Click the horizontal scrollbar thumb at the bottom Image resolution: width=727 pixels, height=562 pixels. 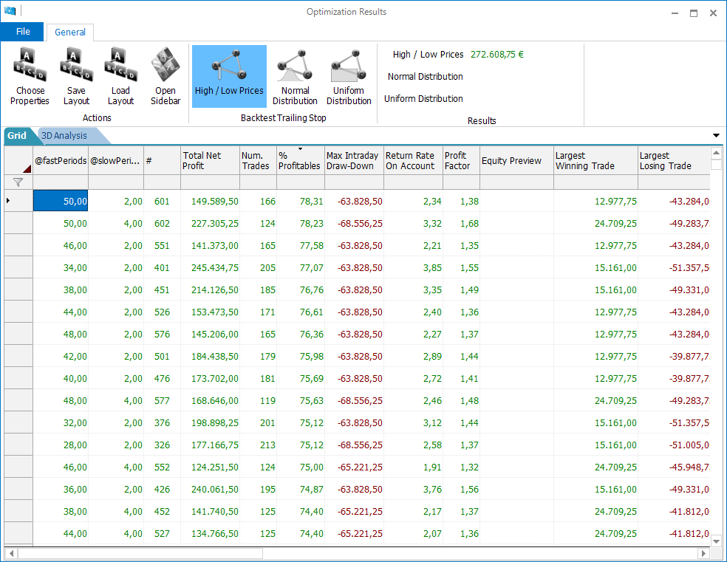(x=140, y=553)
